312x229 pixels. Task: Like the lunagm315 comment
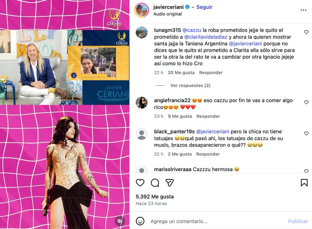306,32
